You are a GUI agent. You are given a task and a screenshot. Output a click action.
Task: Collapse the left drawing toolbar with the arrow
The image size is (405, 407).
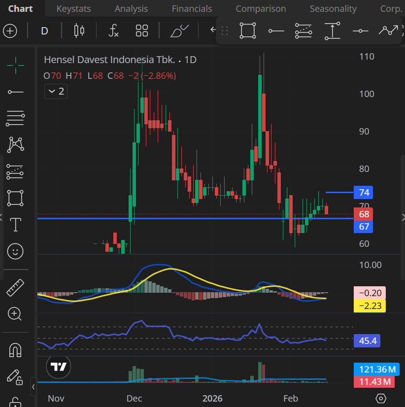(x=33, y=387)
